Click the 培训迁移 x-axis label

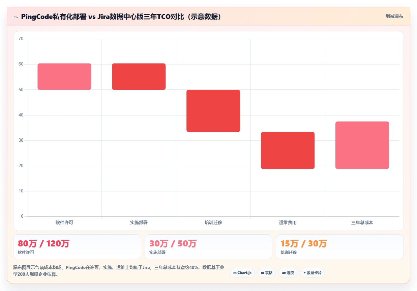[x=213, y=222]
